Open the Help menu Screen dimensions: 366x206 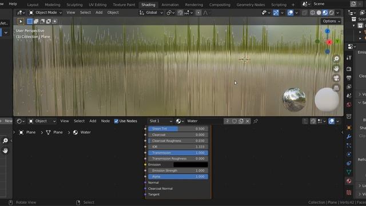13,4
